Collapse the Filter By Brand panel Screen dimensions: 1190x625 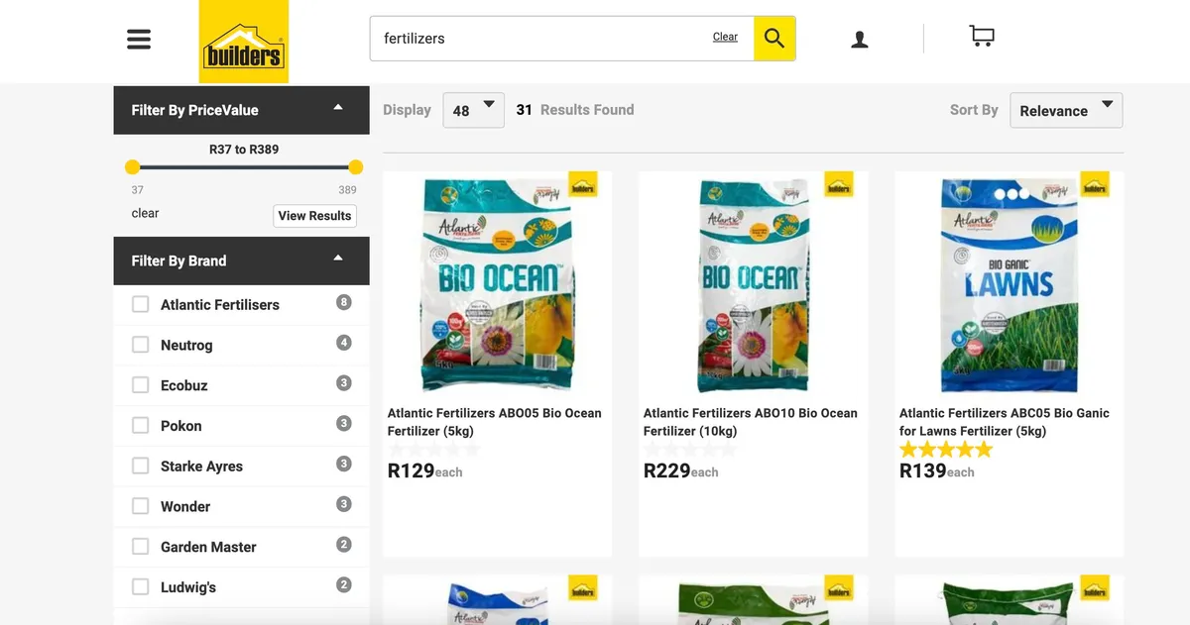pos(338,259)
